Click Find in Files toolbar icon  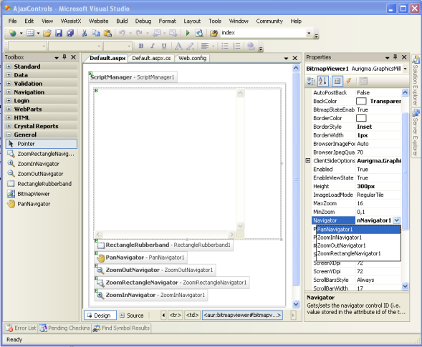pyautogui.click(x=214, y=33)
